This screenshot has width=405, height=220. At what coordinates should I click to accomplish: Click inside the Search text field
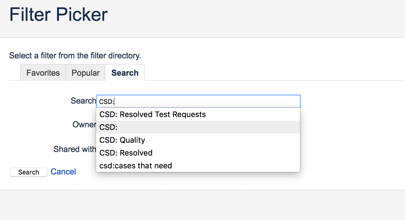198,101
